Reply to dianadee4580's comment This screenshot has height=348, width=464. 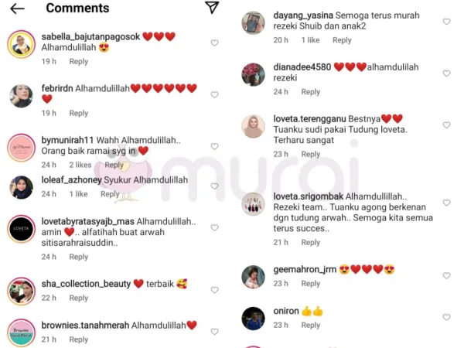tap(311, 92)
